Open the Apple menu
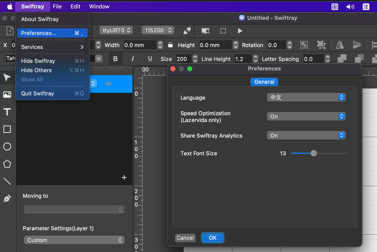 (10, 6)
